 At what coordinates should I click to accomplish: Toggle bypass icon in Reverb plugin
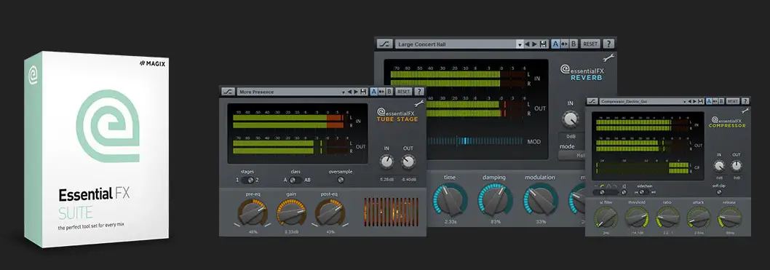pyautogui.click(x=384, y=44)
